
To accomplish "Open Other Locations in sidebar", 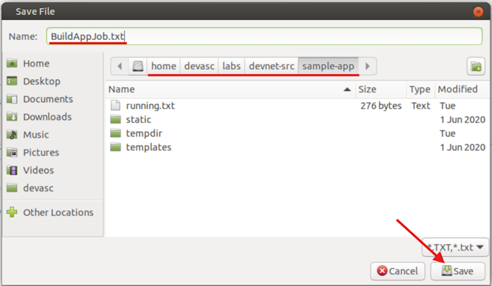I will click(x=58, y=212).
